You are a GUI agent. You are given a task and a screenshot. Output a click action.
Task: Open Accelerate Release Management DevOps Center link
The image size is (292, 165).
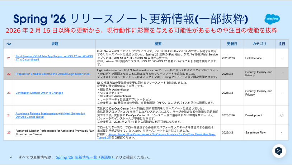(50, 115)
